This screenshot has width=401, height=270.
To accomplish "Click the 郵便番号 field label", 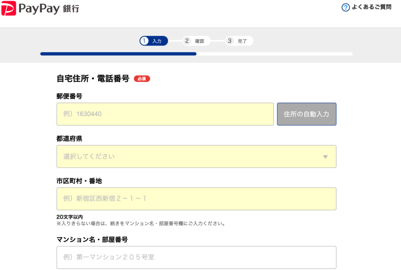I will click(69, 96).
